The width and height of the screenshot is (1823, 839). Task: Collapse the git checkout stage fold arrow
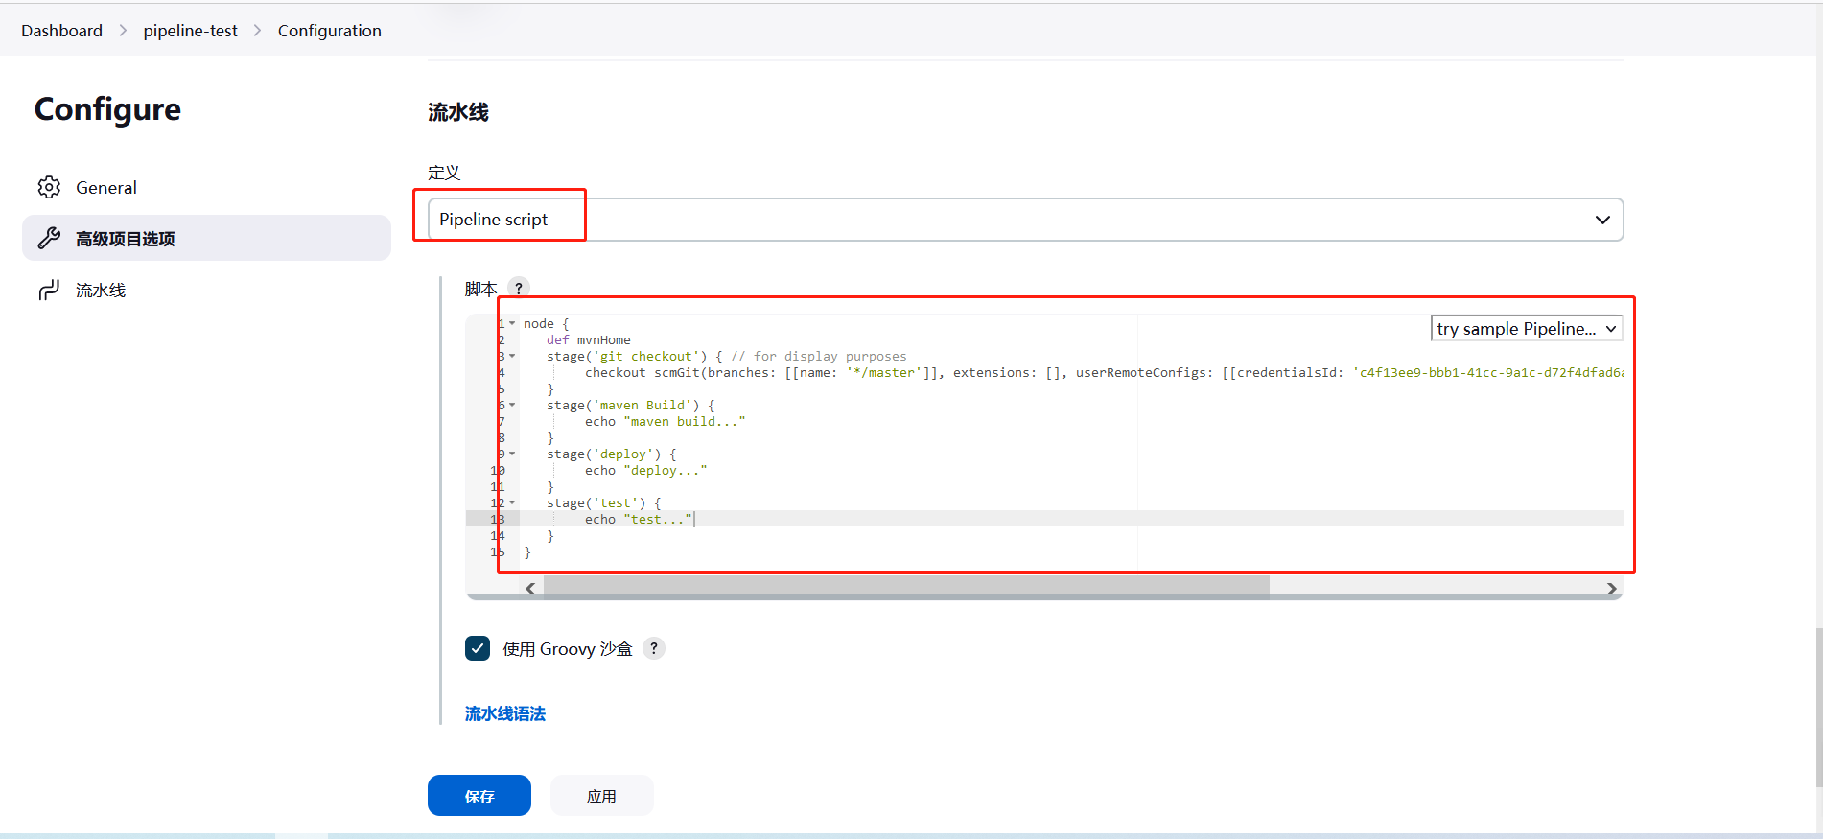pyautogui.click(x=512, y=356)
